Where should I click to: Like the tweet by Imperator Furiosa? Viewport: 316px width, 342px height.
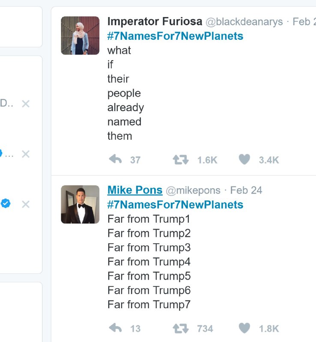click(x=244, y=160)
